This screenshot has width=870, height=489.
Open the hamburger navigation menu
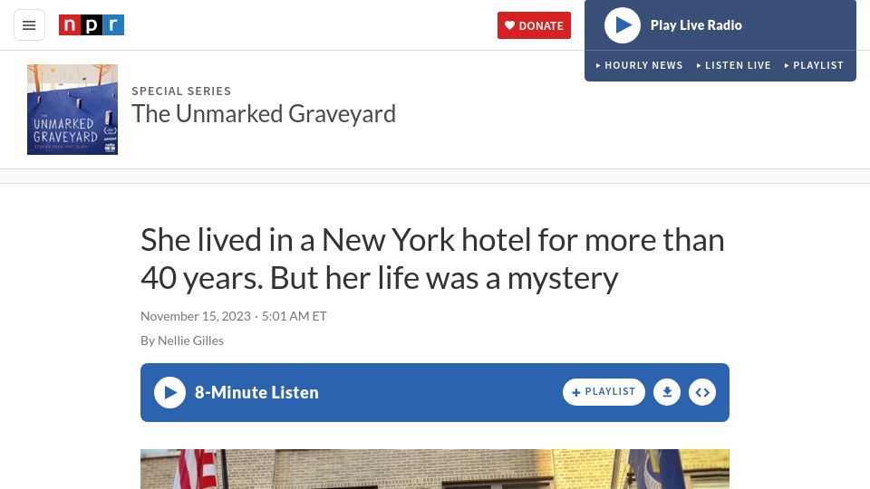pos(29,25)
